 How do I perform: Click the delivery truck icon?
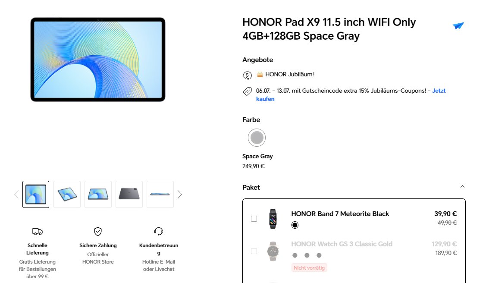[x=38, y=232]
